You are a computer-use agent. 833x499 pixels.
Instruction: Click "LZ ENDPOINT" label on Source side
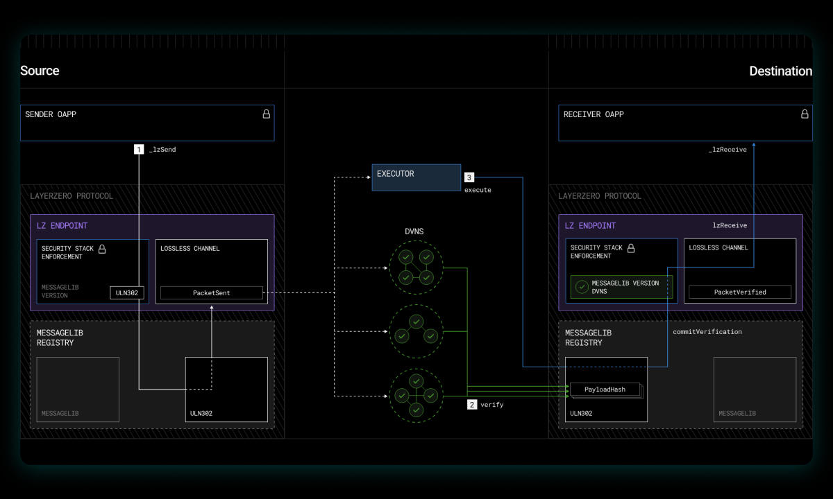pos(62,226)
